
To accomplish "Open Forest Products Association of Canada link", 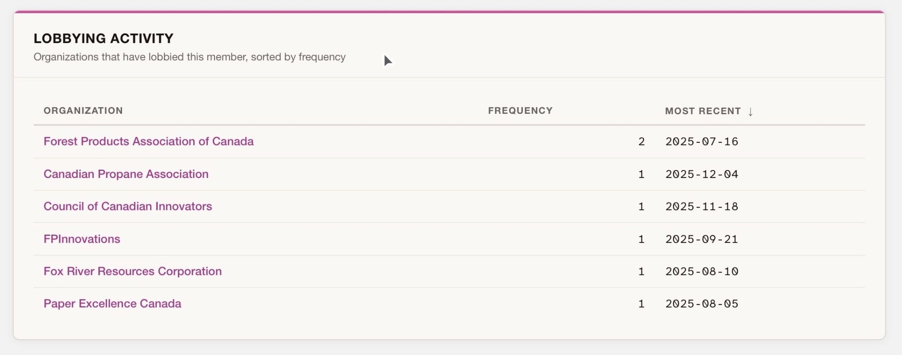I will pyautogui.click(x=148, y=141).
